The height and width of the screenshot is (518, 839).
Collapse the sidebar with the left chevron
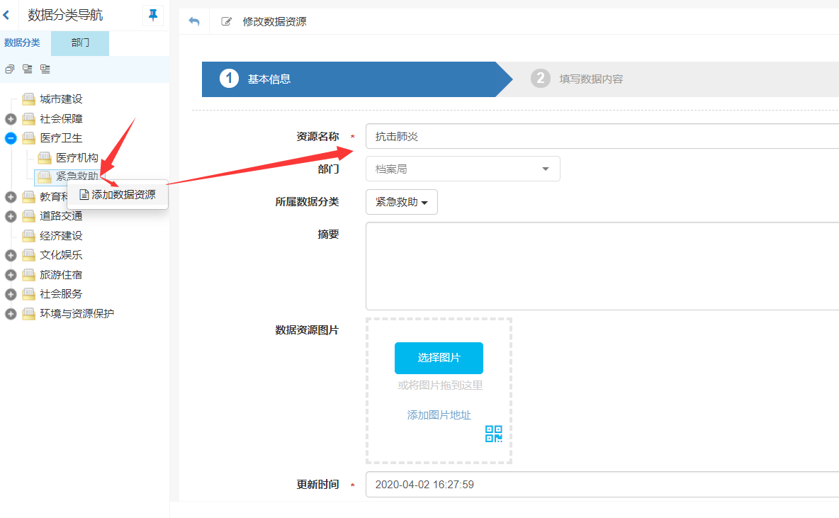[x=6, y=15]
